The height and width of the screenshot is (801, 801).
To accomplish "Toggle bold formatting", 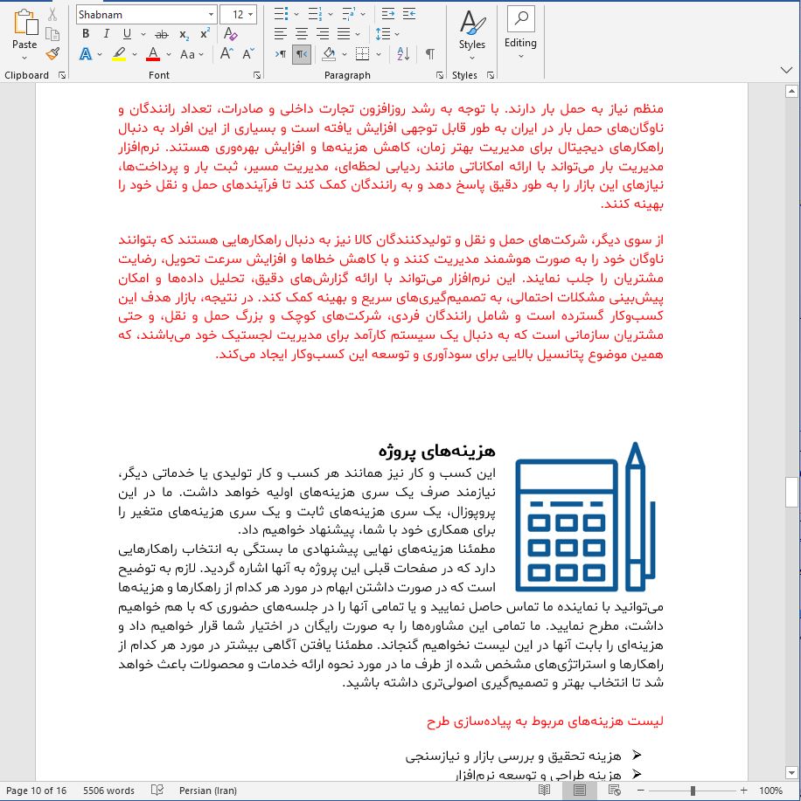I will click(x=86, y=34).
